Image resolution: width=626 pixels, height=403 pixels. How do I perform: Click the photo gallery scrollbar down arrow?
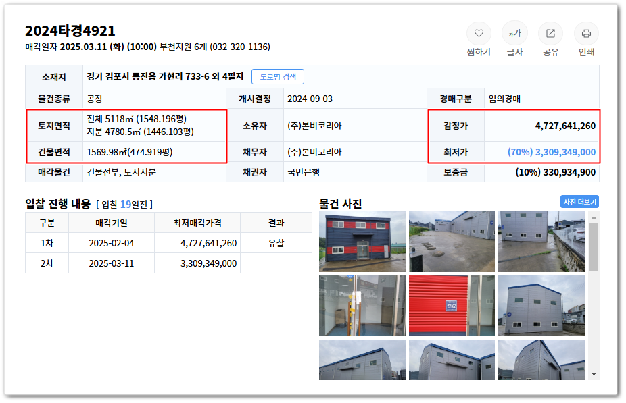[594, 374]
